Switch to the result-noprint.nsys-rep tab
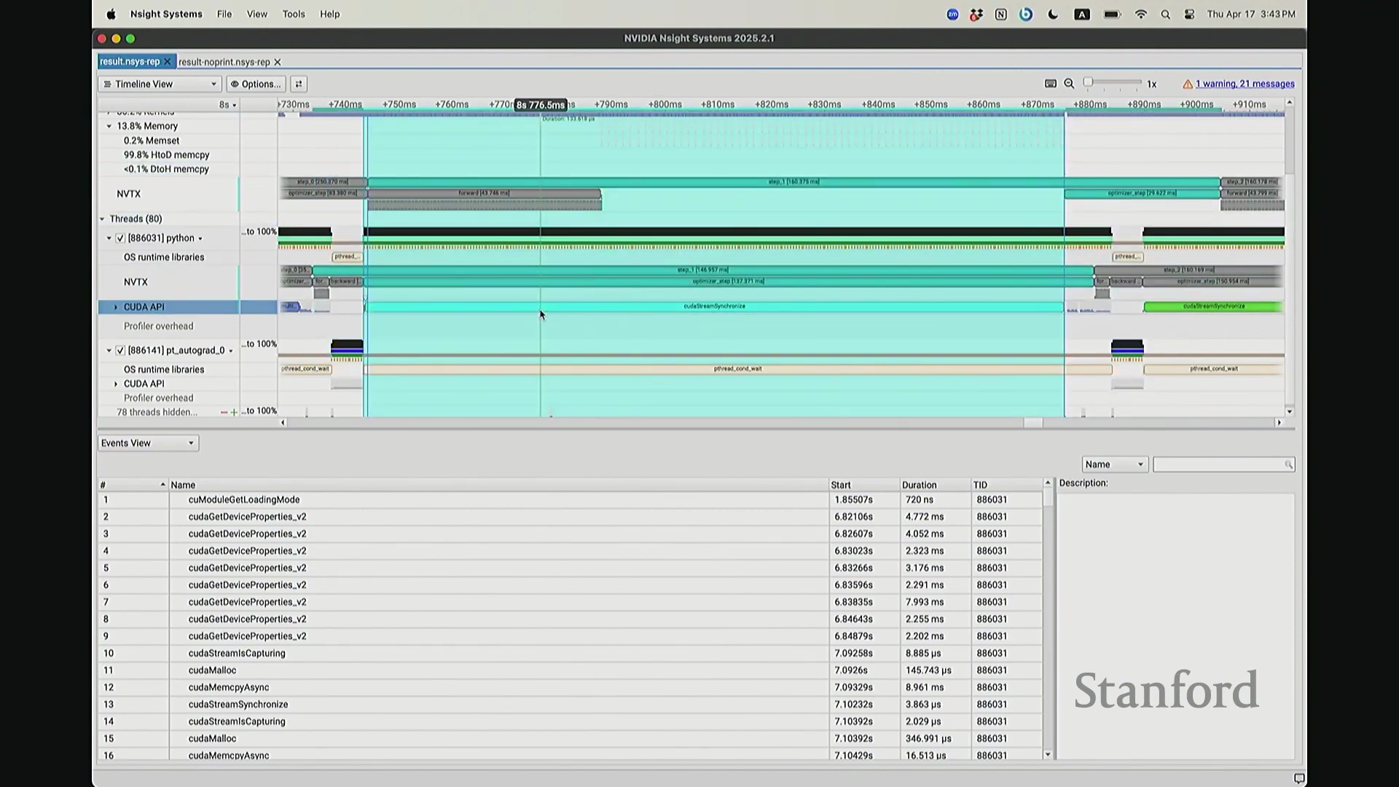1399x787 pixels. coord(224,62)
